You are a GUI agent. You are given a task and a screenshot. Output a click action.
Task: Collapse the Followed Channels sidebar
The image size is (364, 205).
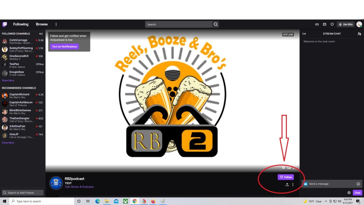[x=41, y=34]
